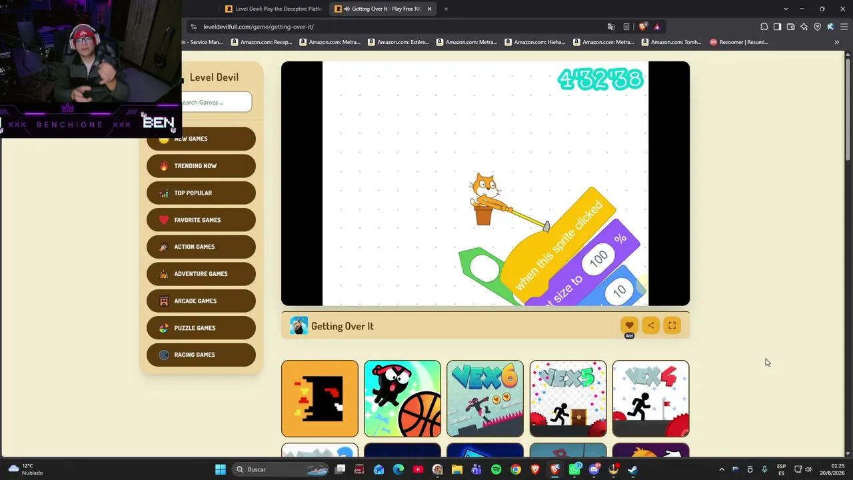Screen dimensions: 853x480
Task: Open Brave Leo AI sparkle icon
Action: click(x=804, y=27)
